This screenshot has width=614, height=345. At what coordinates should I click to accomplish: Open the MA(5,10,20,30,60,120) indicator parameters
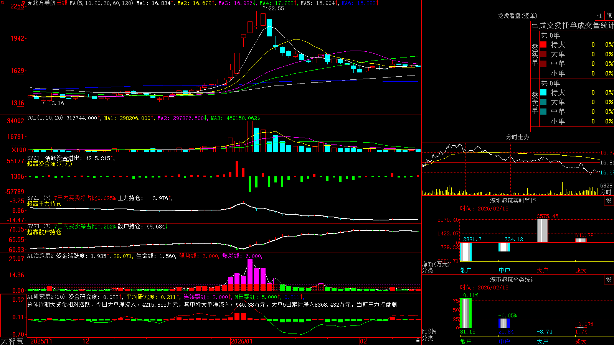[101, 3]
